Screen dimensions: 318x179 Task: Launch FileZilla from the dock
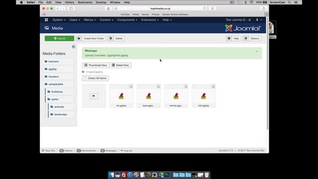coord(124,175)
